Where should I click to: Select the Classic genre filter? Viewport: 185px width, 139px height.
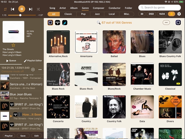68,14
